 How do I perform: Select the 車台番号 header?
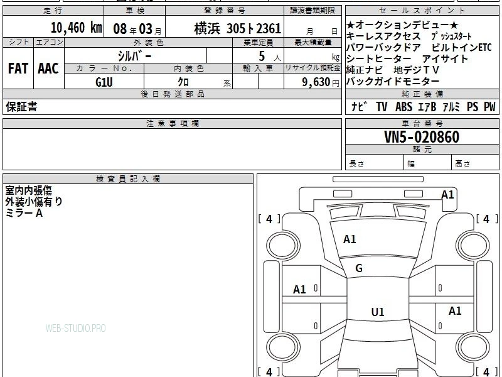click(422, 123)
